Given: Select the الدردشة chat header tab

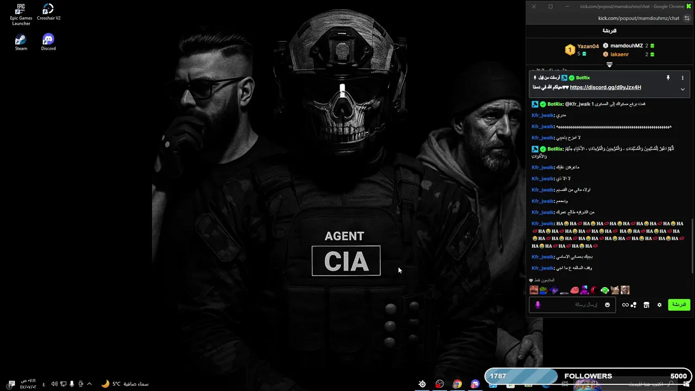Looking at the screenshot, I should 609,31.
